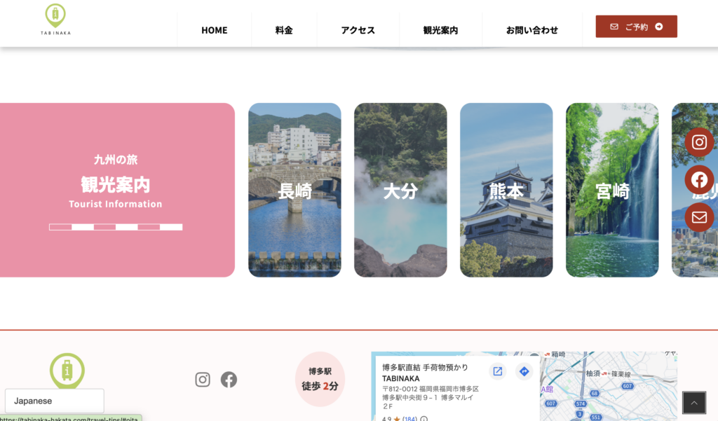Open the map in a new window icon
The width and height of the screenshot is (718, 421).
point(497,371)
